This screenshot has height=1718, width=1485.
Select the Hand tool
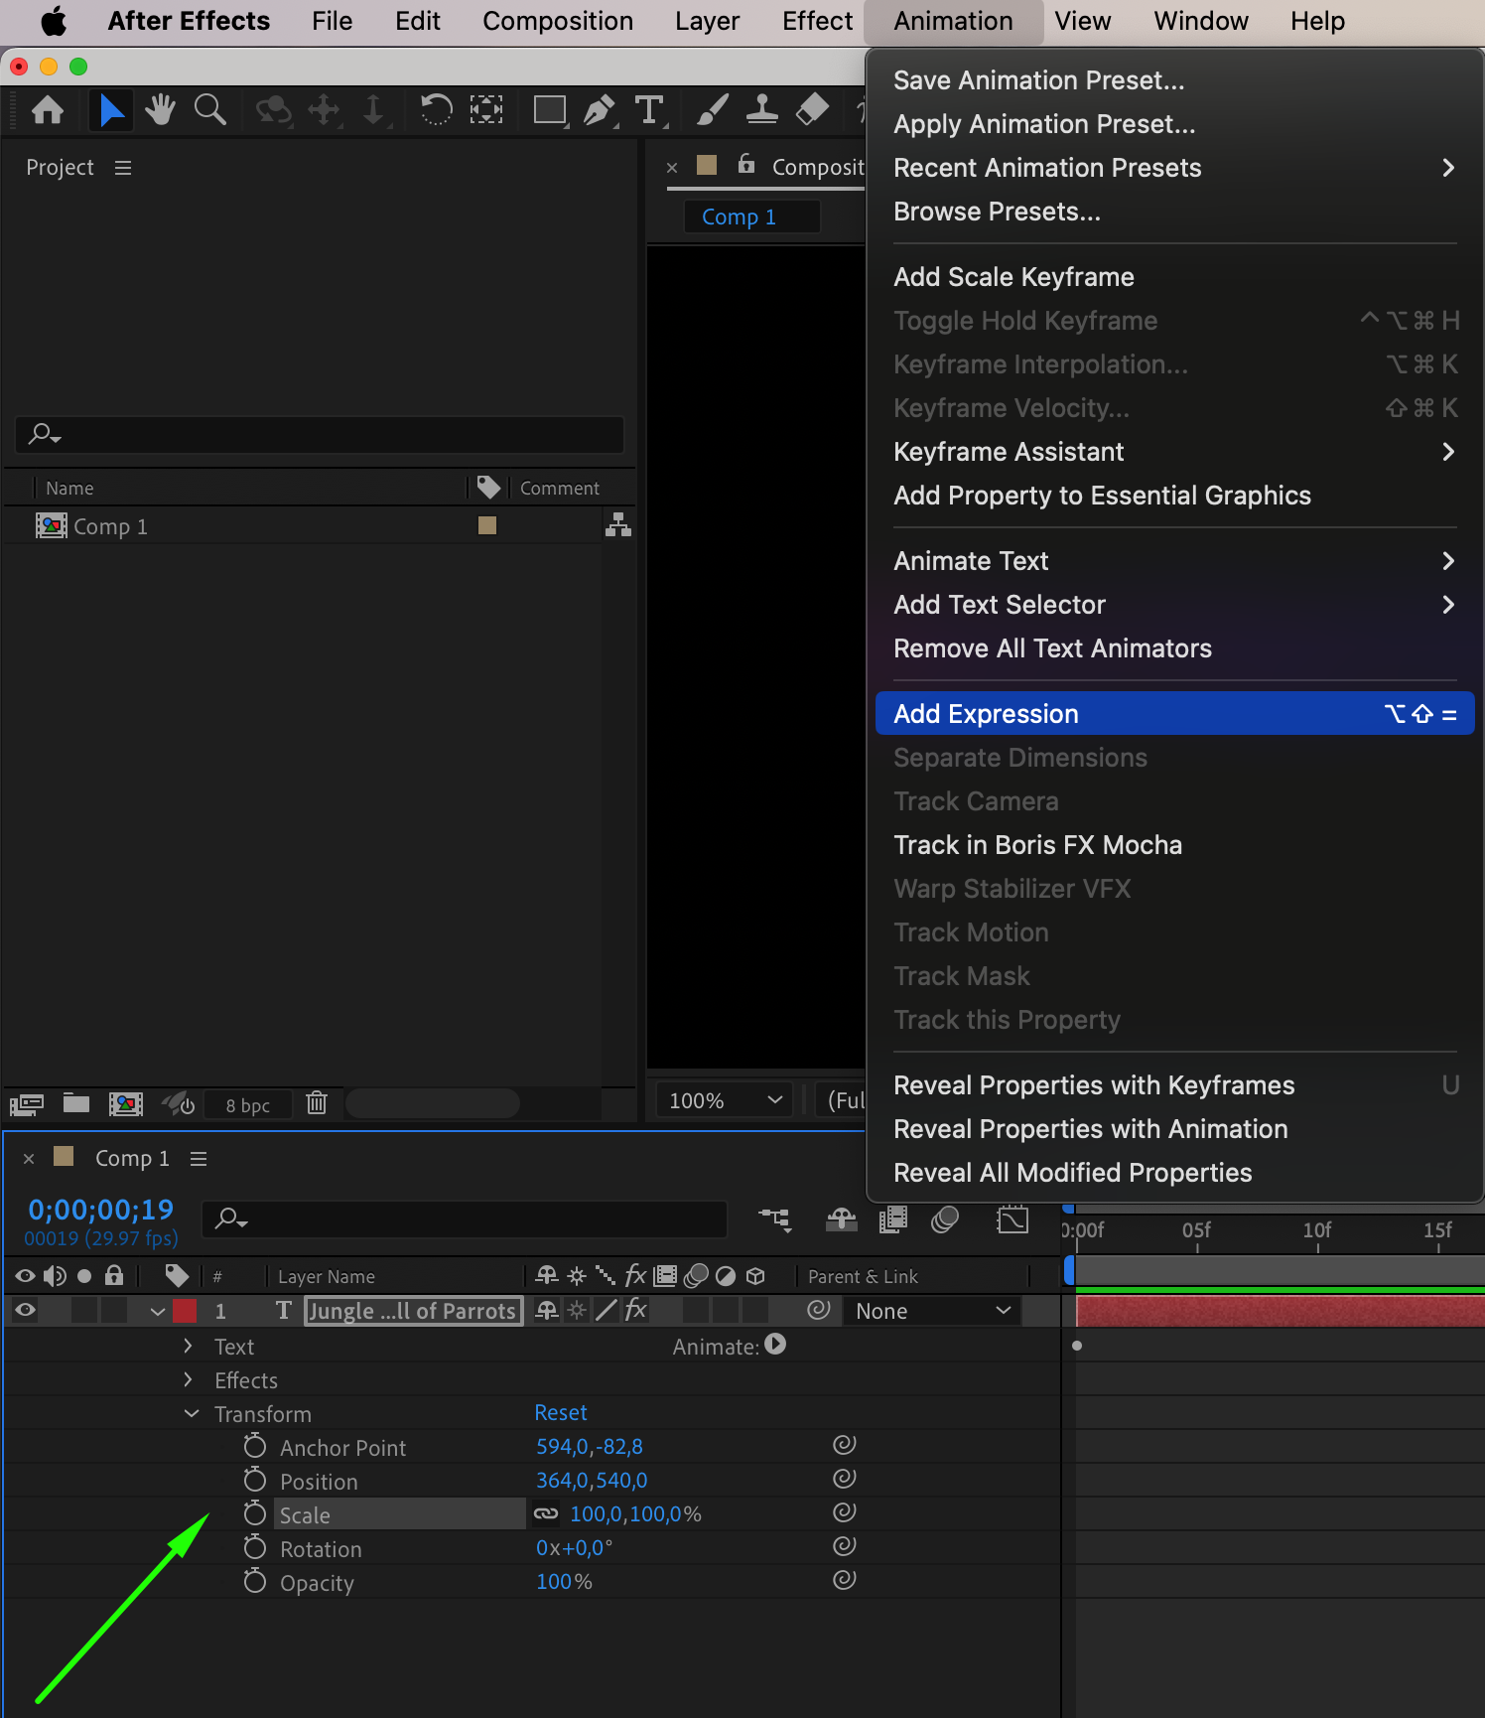(159, 109)
